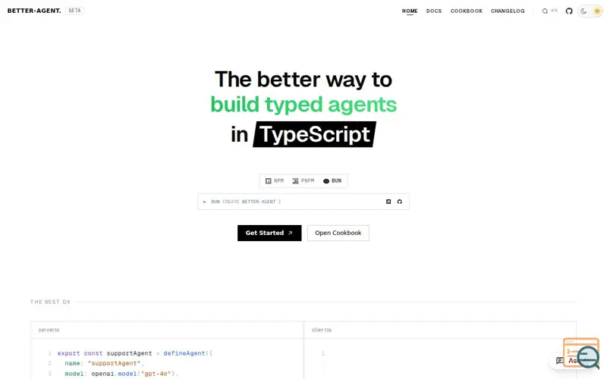Click code line model: openai.model("gpt-4o")
This screenshot has height=379, width=607.
click(121, 374)
